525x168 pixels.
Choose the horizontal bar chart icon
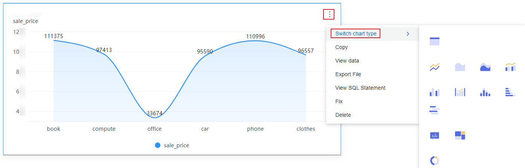(435, 110)
